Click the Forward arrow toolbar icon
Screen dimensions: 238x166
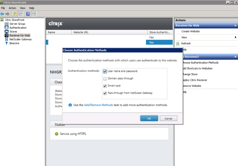point(8,14)
